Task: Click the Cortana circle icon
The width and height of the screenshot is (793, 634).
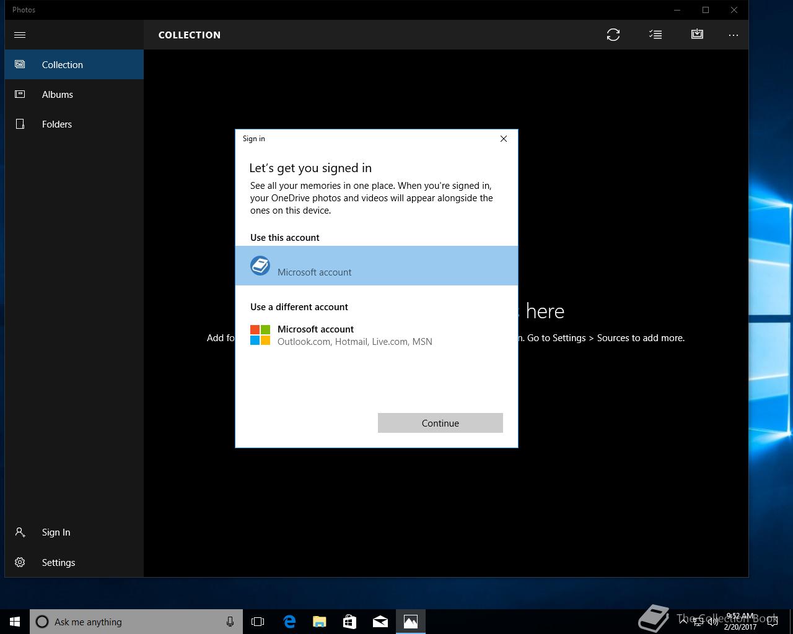Action: click(x=42, y=622)
